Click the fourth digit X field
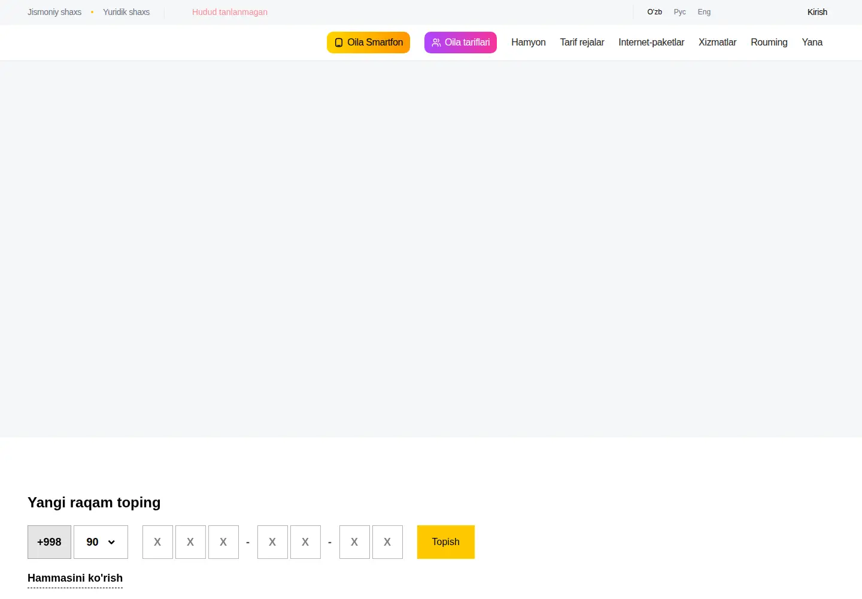This screenshot has height=599, width=862. (x=272, y=542)
